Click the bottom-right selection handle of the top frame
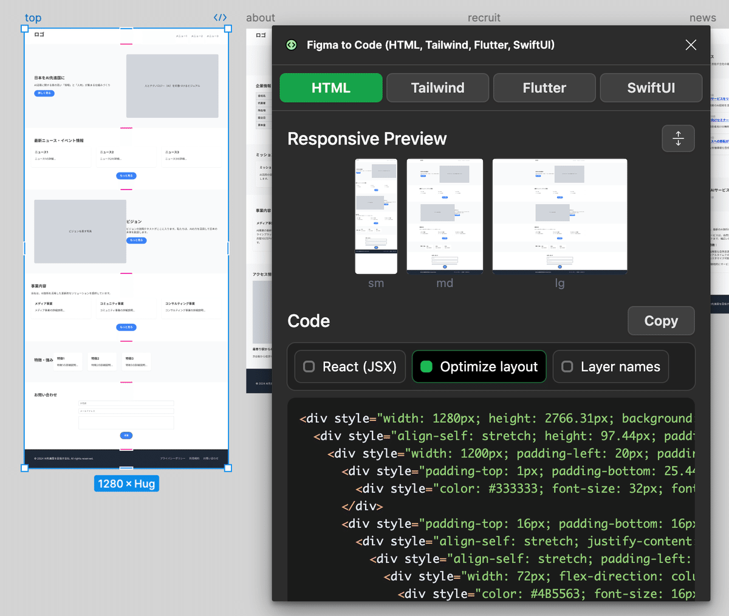The image size is (729, 616). pos(228,468)
